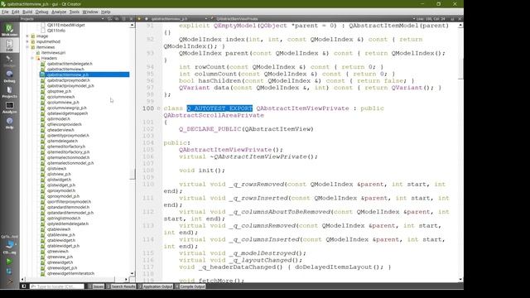
Task: Open the Analyze menu
Action: pyautogui.click(x=59, y=12)
